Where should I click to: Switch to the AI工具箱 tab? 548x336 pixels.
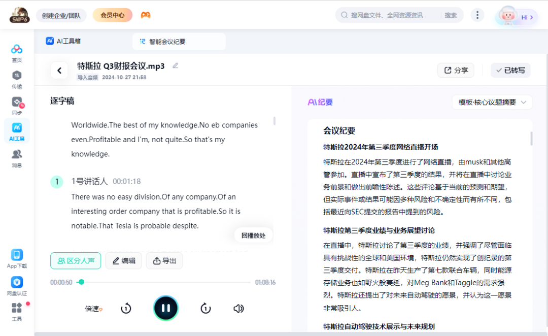point(63,41)
